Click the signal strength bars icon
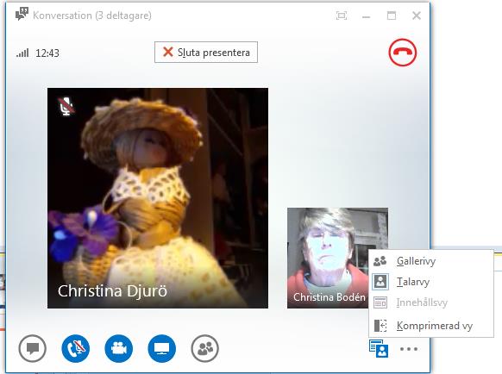Screen dimensions: 502x374 click(x=22, y=53)
